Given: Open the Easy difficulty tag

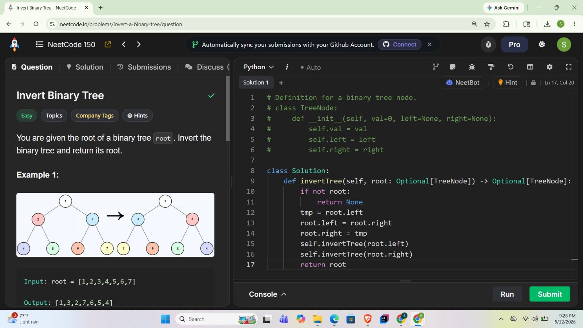Looking at the screenshot, I should [27, 116].
